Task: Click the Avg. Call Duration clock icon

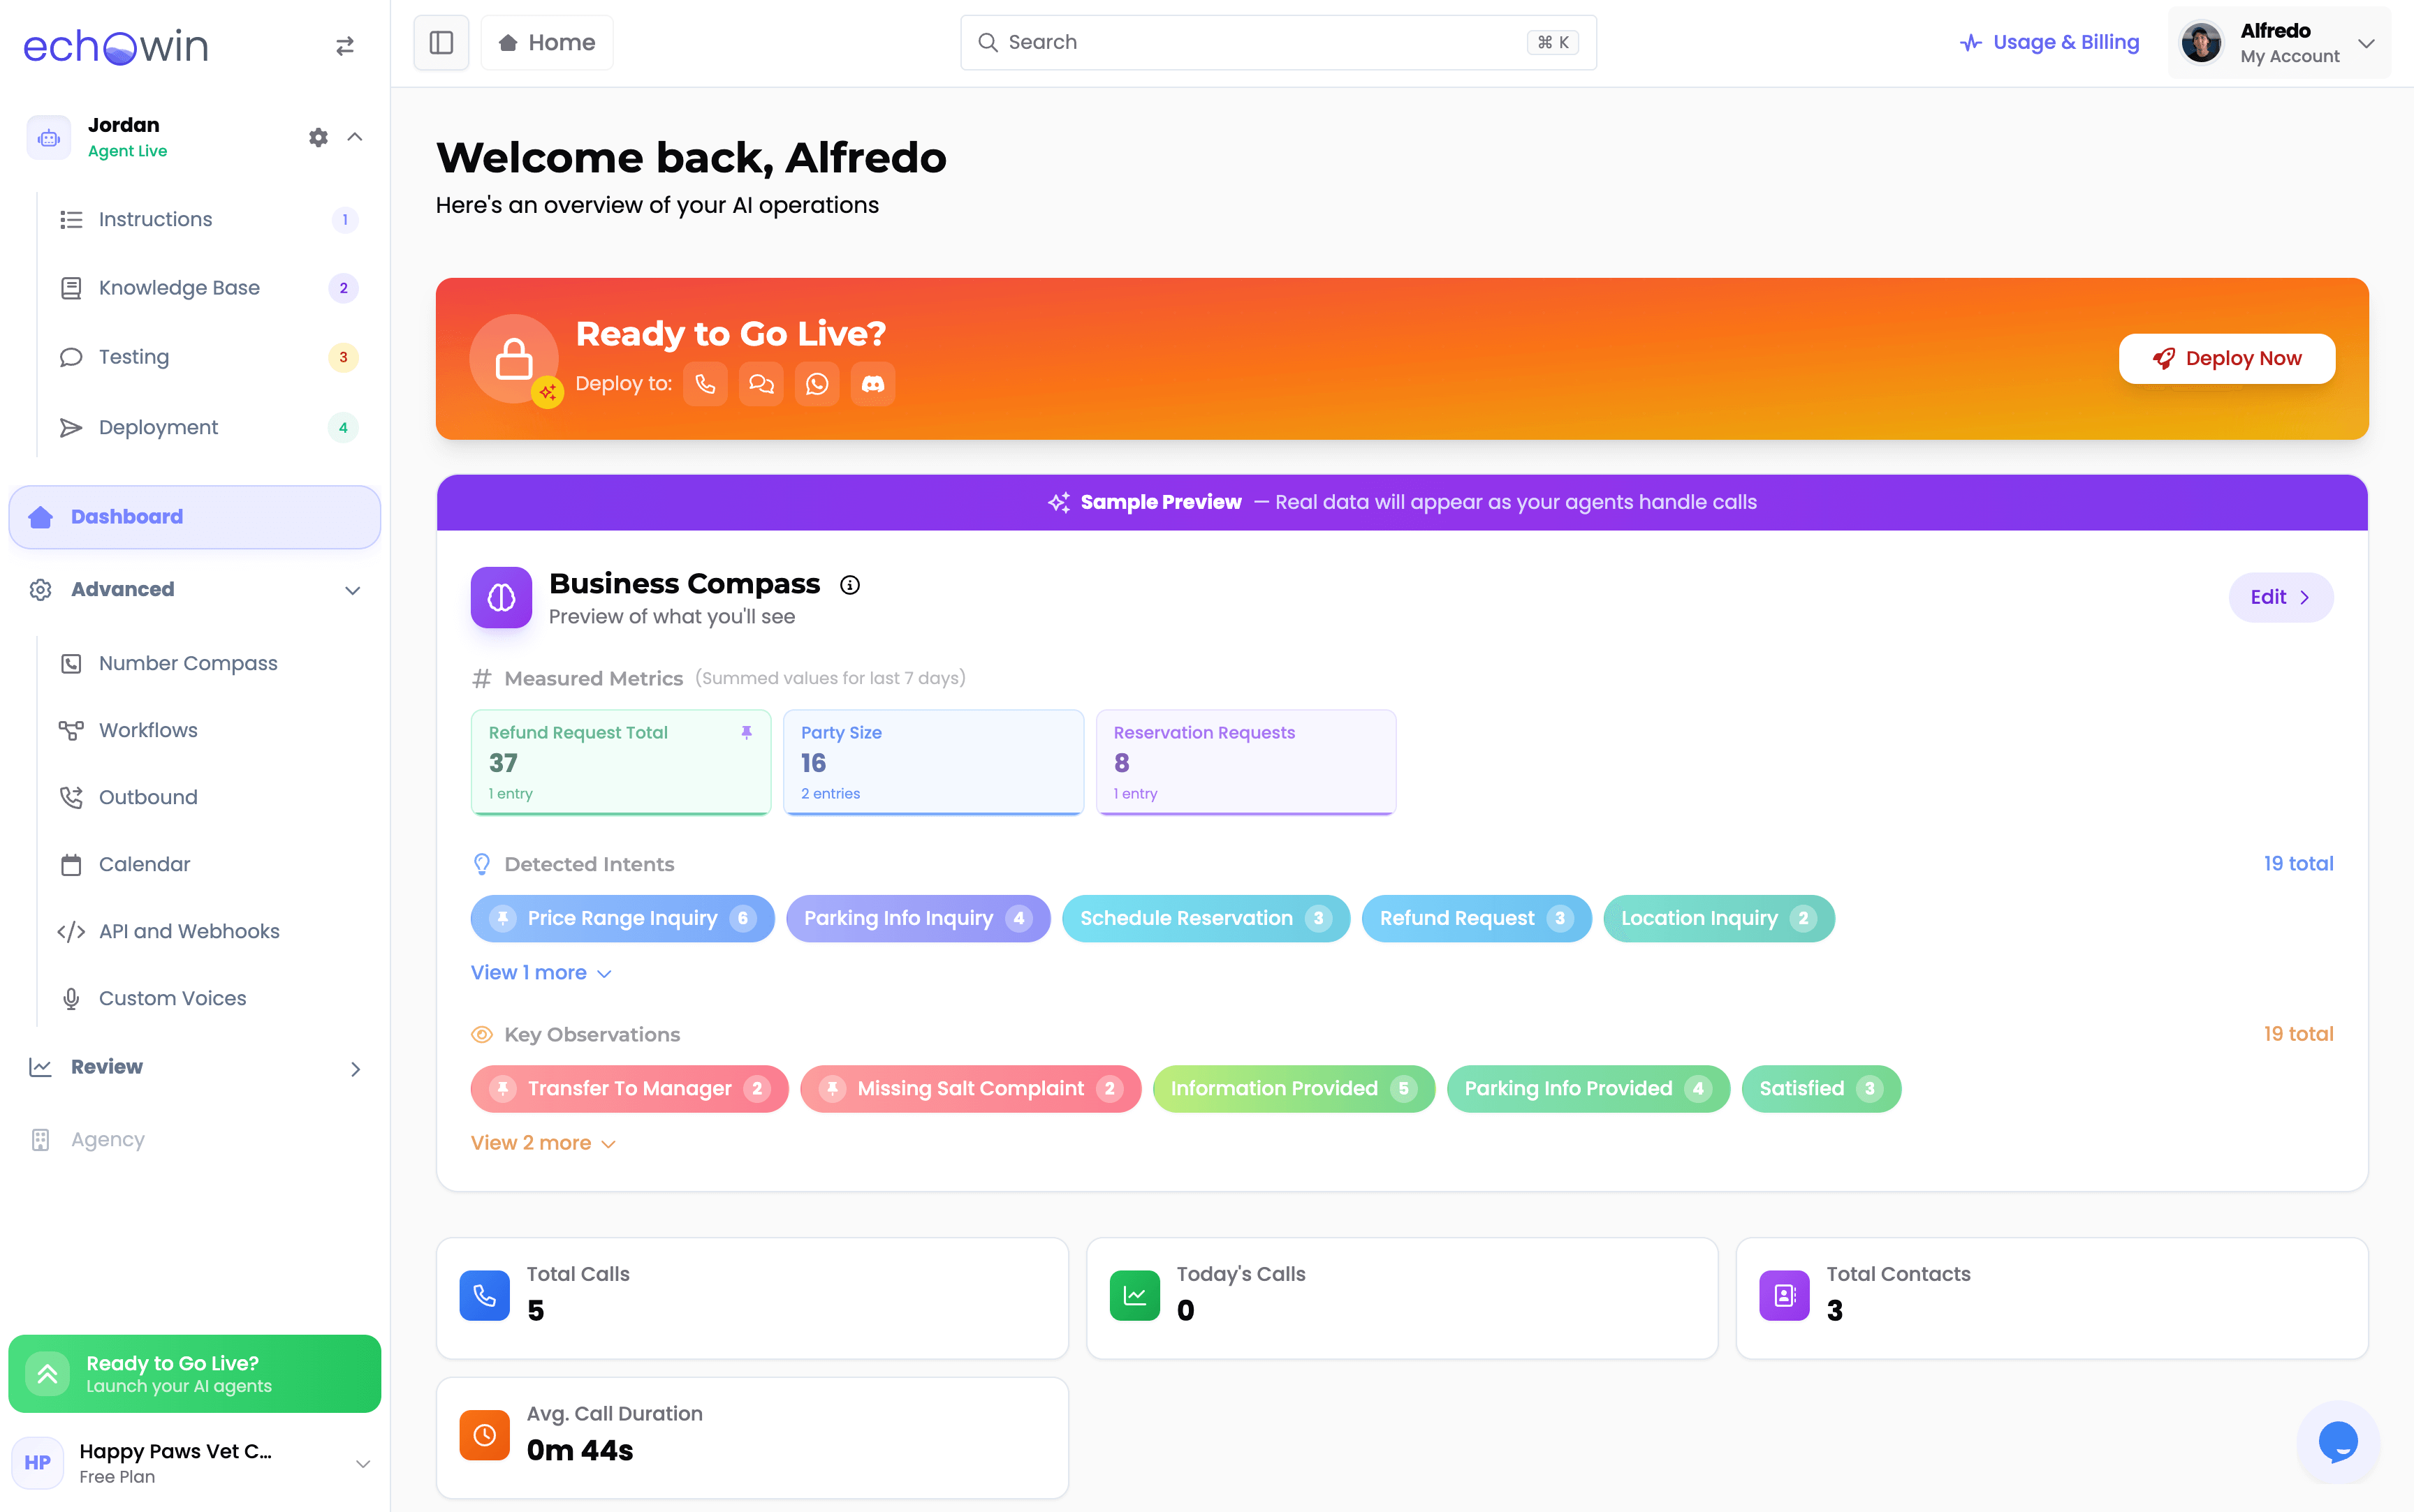Action: coord(485,1436)
